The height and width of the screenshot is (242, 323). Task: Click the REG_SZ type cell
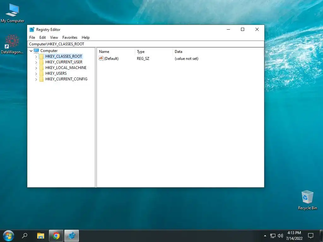(143, 59)
